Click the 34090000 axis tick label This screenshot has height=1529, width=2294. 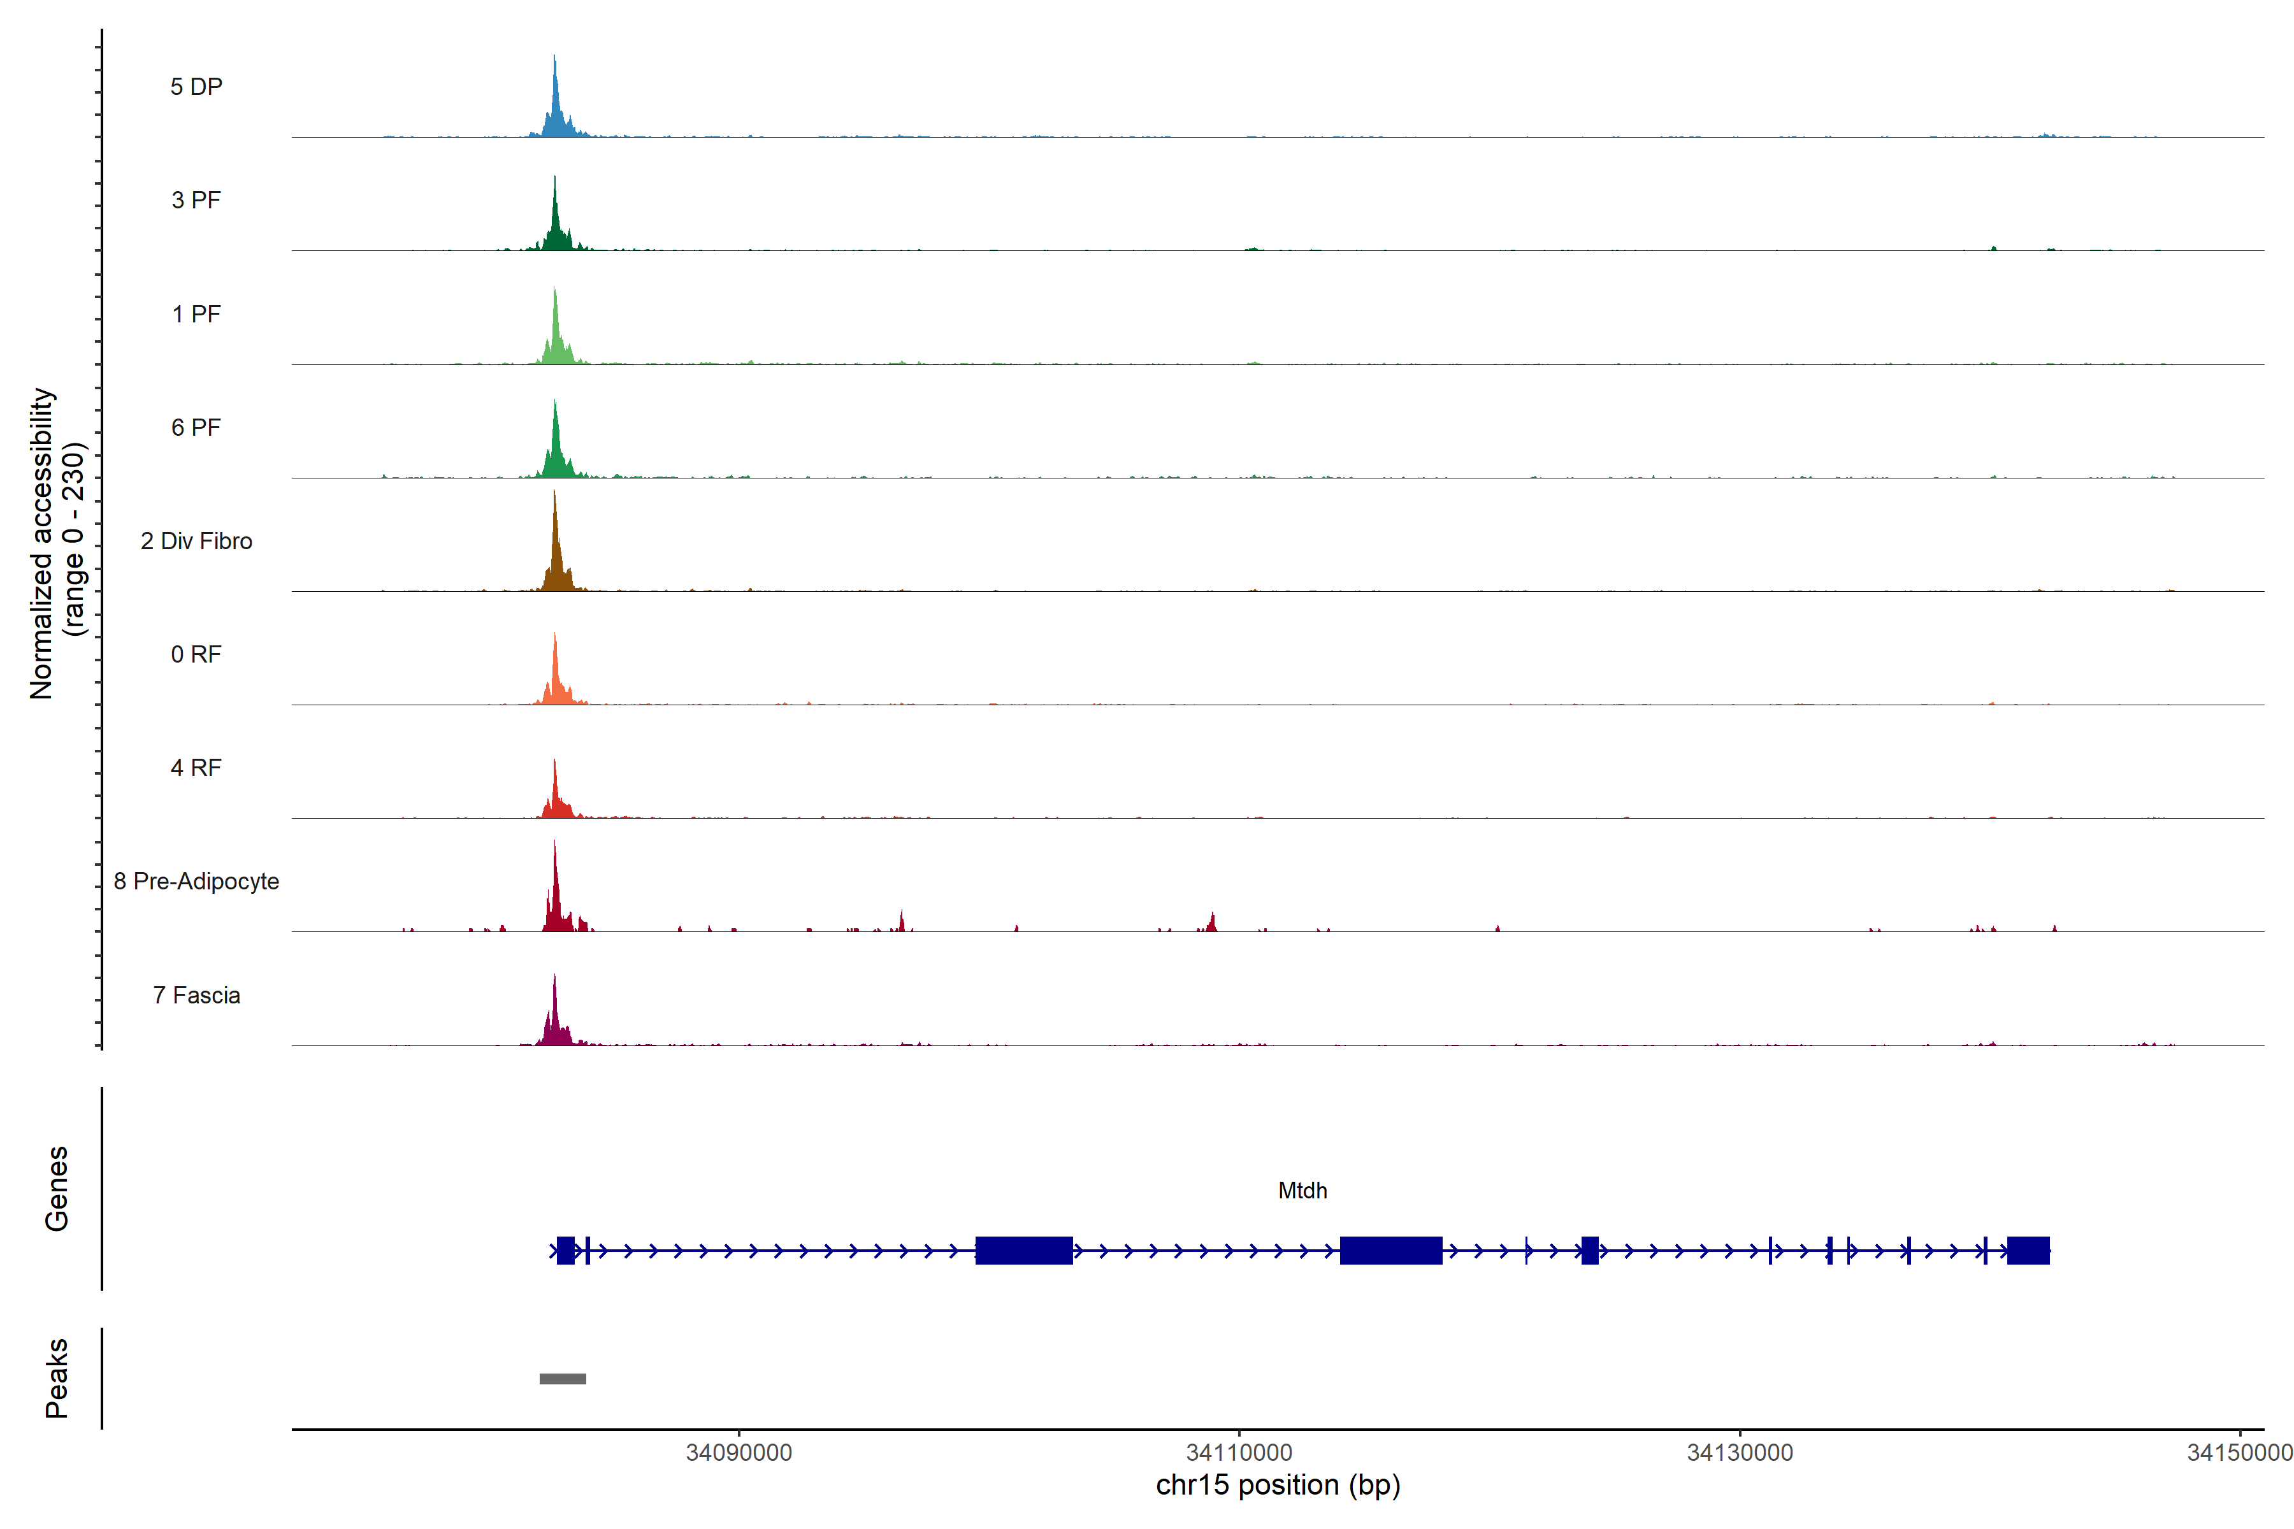pyautogui.click(x=739, y=1452)
